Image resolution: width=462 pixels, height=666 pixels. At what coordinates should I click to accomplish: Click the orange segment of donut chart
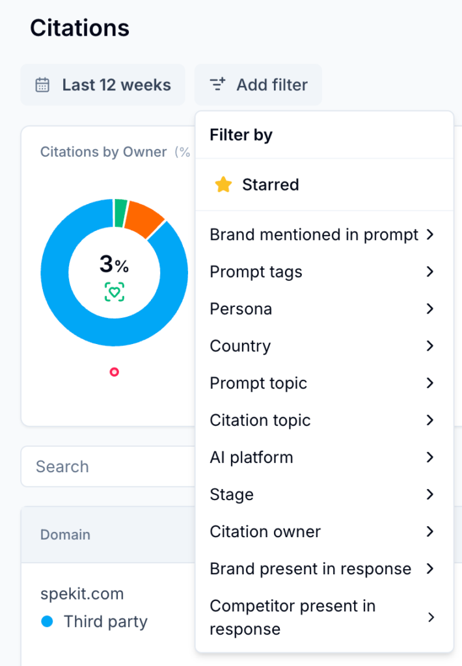[146, 218]
